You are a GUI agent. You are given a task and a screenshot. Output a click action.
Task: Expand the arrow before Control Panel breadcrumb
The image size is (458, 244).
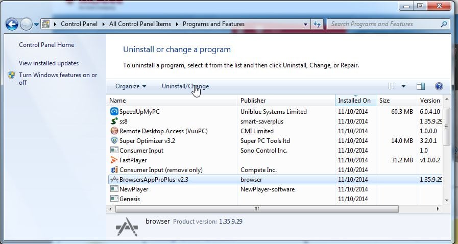click(x=55, y=24)
